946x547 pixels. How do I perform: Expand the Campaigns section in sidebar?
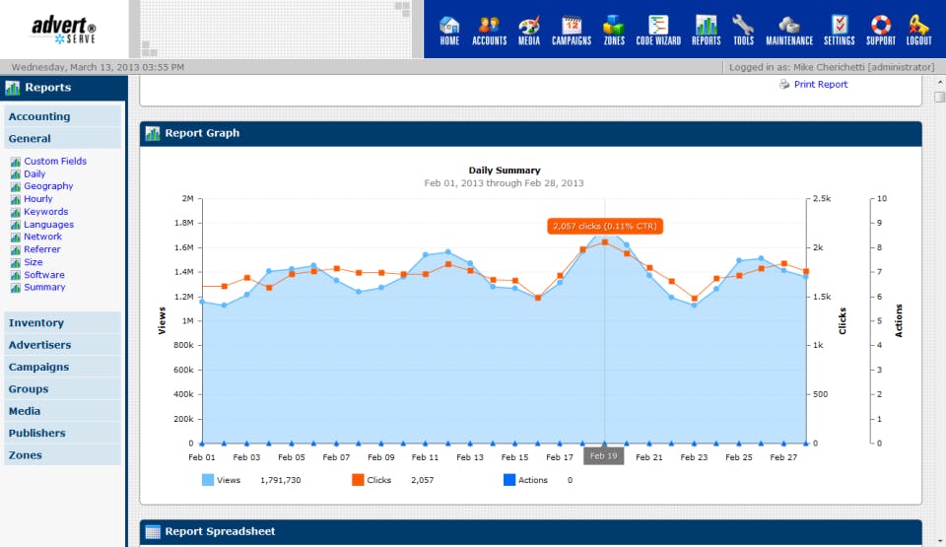63,367
